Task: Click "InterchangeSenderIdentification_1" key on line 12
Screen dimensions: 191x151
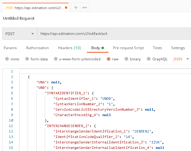Action: [91, 131]
